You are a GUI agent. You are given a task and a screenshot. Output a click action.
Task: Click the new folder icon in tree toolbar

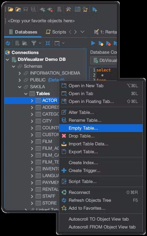(25, 43)
